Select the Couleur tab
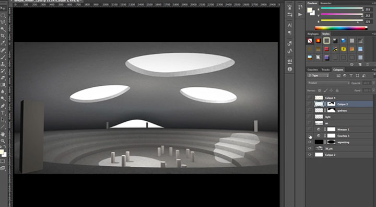This screenshot has width=376, height=207. [312, 3]
